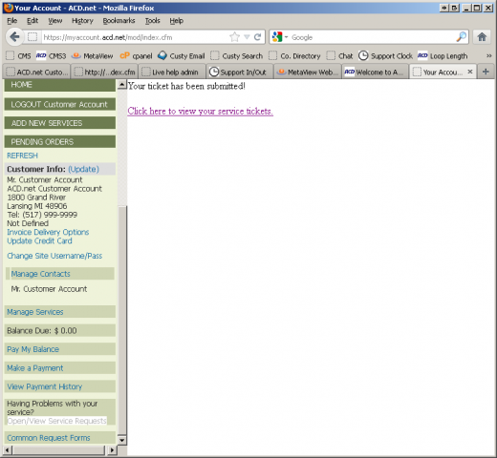Open the Manage Services link

coord(35,312)
